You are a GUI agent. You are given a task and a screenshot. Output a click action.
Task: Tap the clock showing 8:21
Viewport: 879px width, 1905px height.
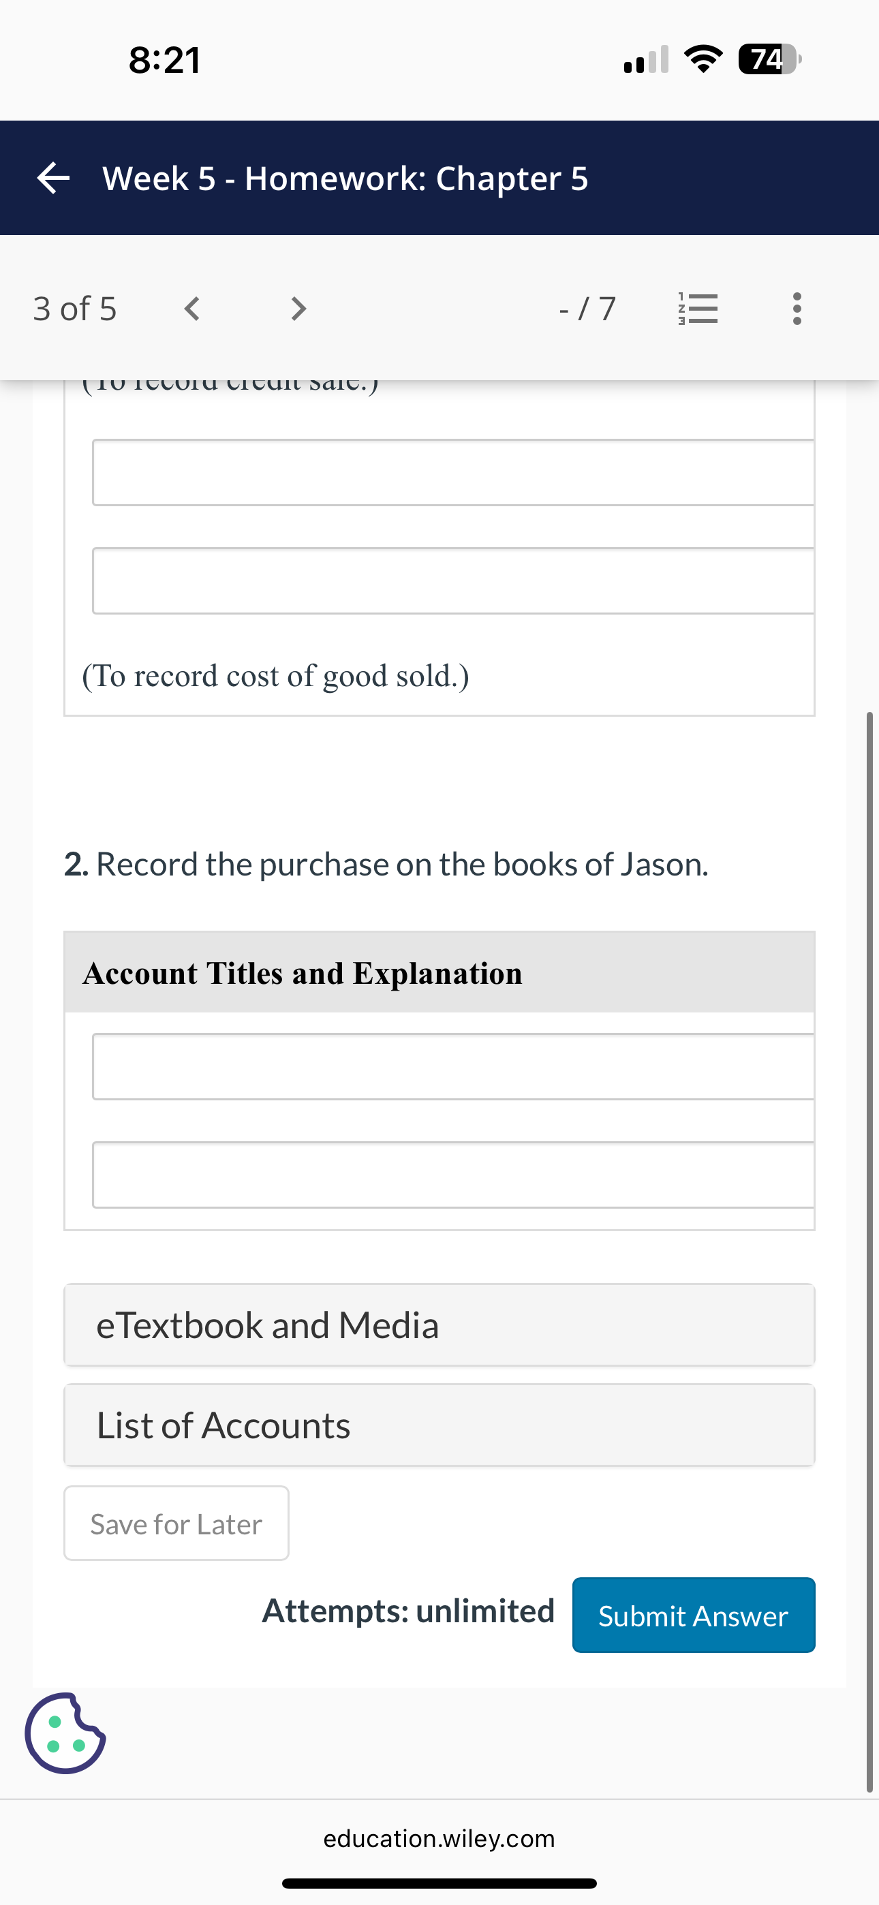coord(164,61)
